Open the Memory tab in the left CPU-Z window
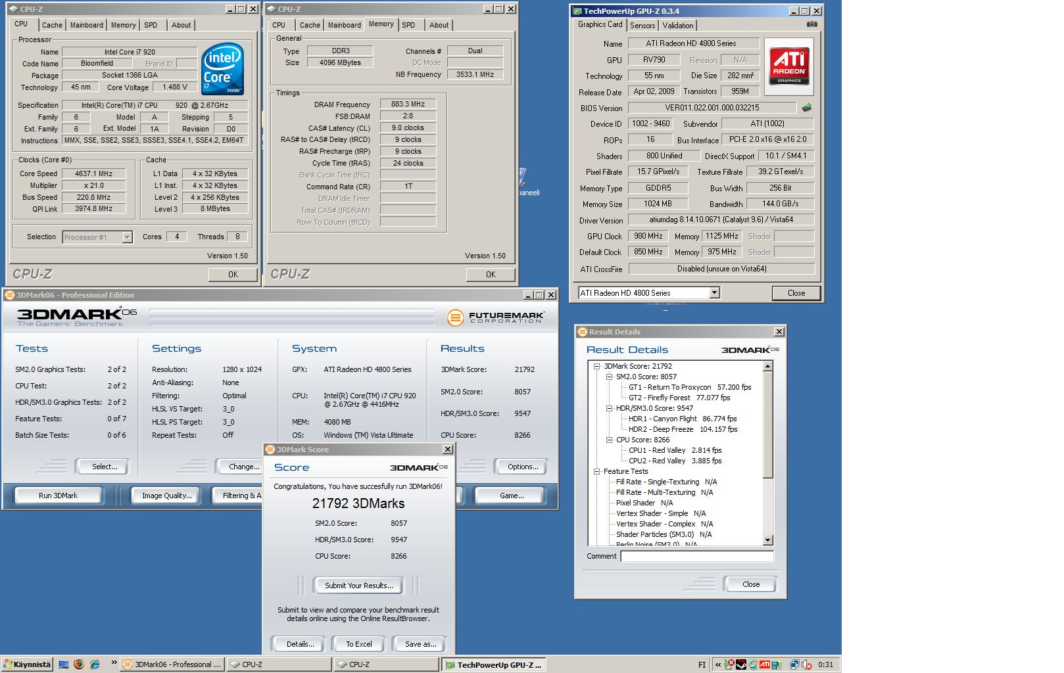Image resolution: width=1064 pixels, height=673 pixels. tap(124, 25)
